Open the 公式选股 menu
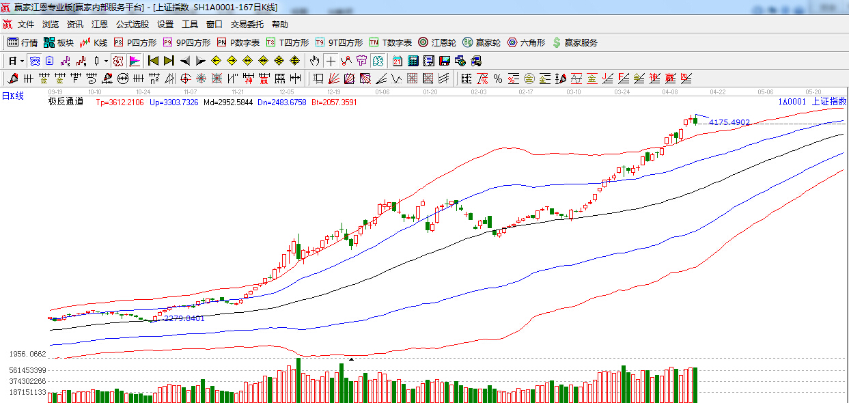 132,24
